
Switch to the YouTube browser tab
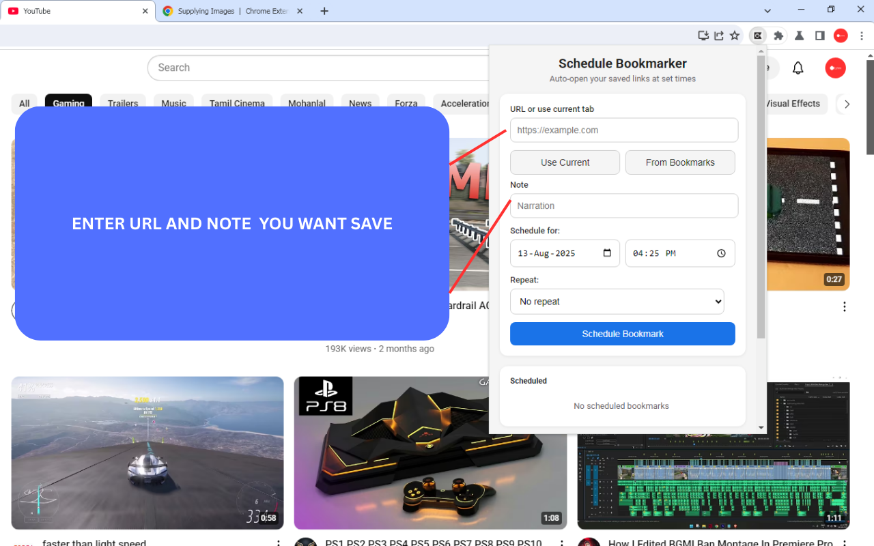[78, 11]
